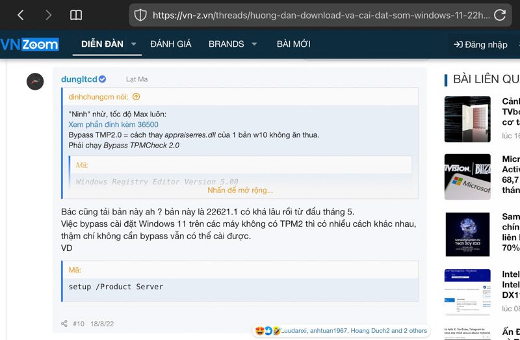Open reactions list Luudanxi, anhtuan1967 and others
This screenshot has height=340, width=520.
[354, 331]
